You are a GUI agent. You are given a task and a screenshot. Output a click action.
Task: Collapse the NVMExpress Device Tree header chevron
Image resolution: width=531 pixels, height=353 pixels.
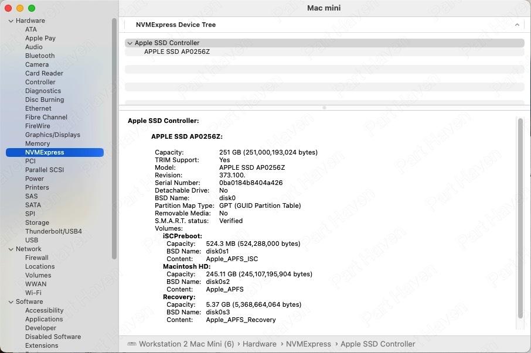pos(517,25)
